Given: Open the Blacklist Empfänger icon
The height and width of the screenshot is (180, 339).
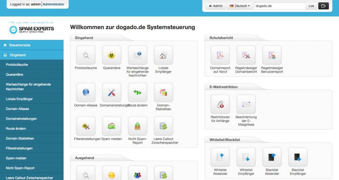Looking at the screenshot, I should [x=298, y=157].
